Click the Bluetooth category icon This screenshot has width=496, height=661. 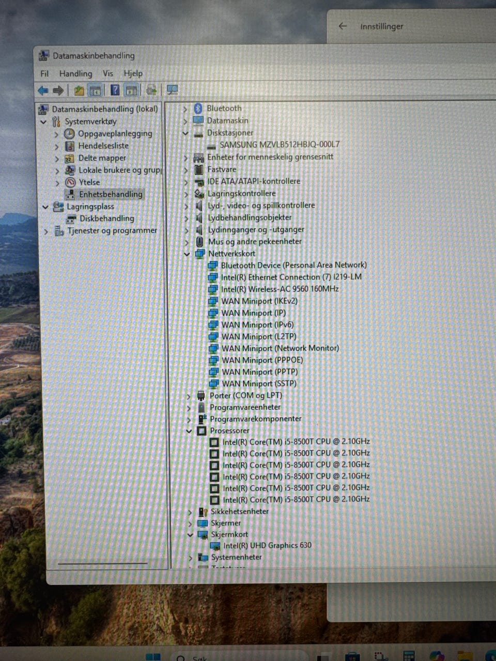coord(198,108)
